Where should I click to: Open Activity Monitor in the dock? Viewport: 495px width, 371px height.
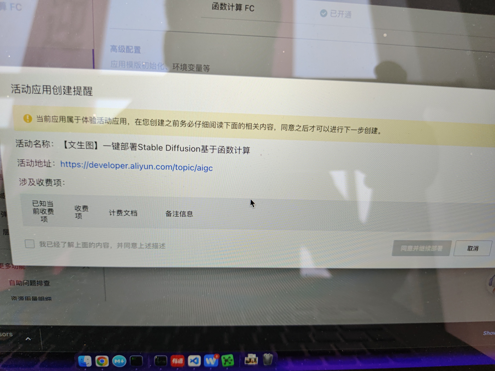pyautogui.click(x=160, y=361)
